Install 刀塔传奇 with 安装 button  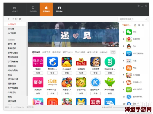(x=95, y=73)
